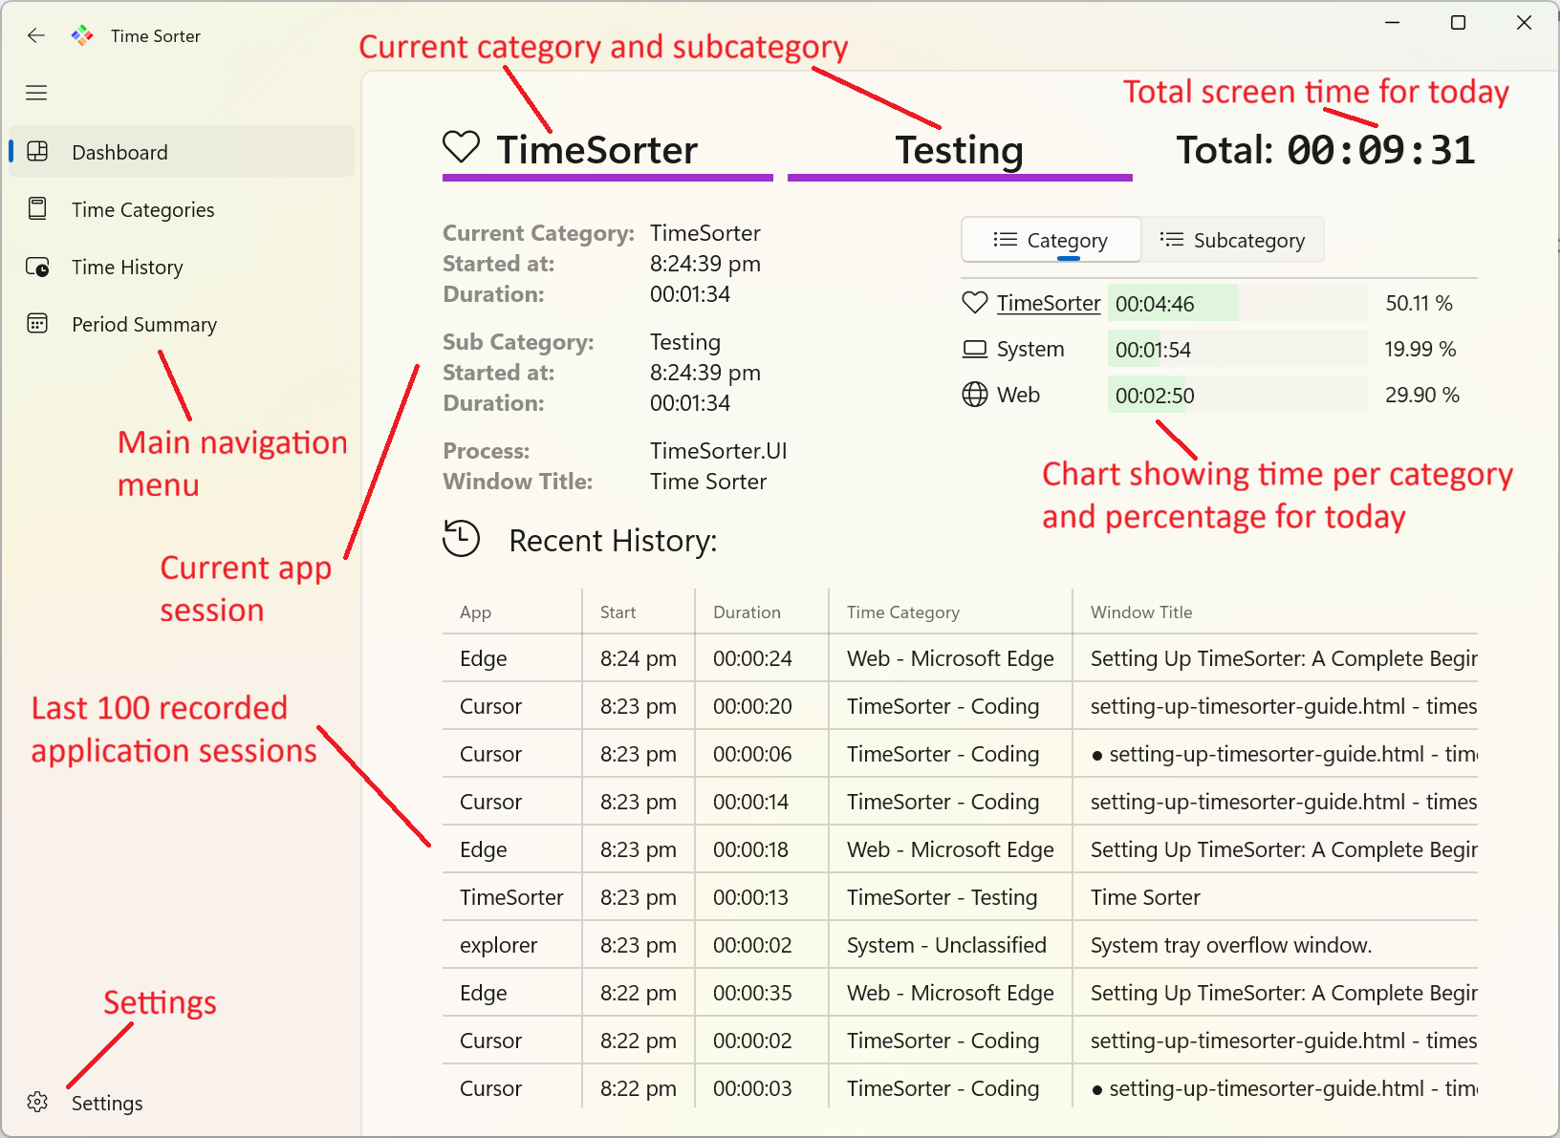This screenshot has width=1560, height=1138.
Task: Click the Recent History clock icon
Action: (x=461, y=539)
